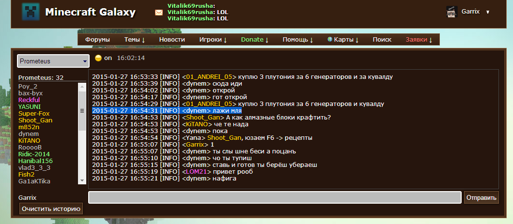Screen dimensions: 513x224
Task: Select player Ga1aKTika in list
Action: (x=34, y=181)
